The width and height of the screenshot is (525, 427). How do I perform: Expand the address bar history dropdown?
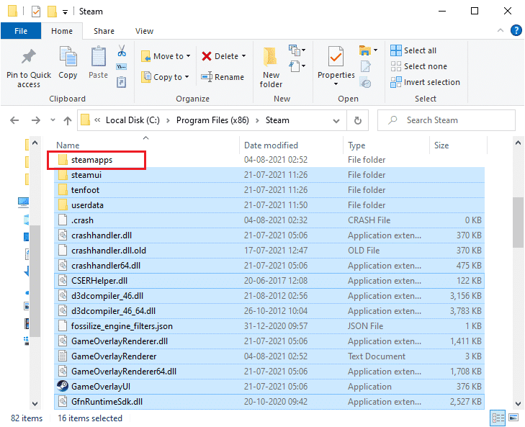(336, 120)
